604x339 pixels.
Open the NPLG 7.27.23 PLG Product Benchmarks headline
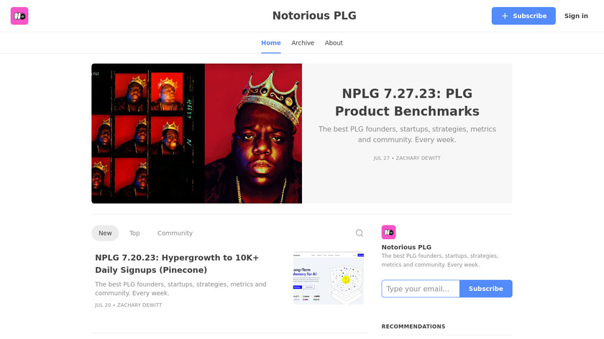tap(407, 103)
